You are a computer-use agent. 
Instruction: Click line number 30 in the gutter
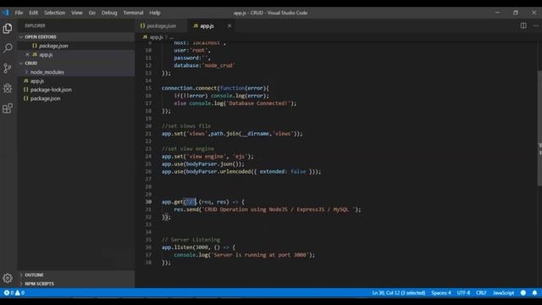[x=148, y=202]
